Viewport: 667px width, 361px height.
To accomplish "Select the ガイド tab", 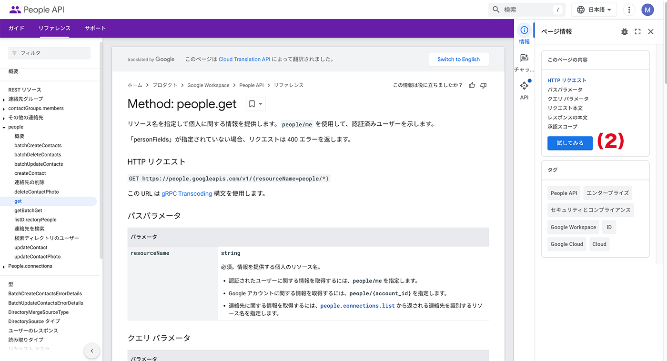I will pyautogui.click(x=16, y=28).
